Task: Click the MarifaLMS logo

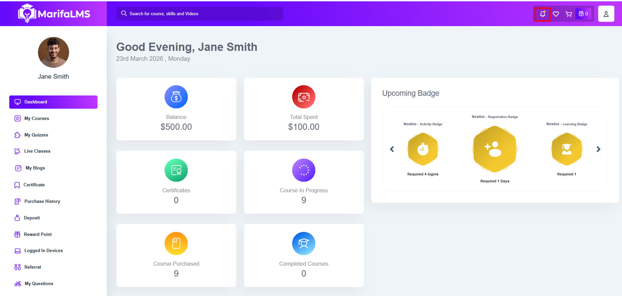Action: point(54,14)
